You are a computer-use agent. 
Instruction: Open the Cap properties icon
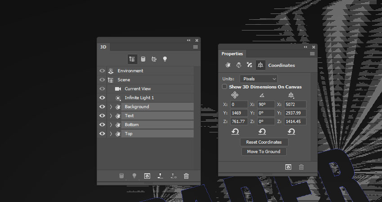click(x=249, y=65)
